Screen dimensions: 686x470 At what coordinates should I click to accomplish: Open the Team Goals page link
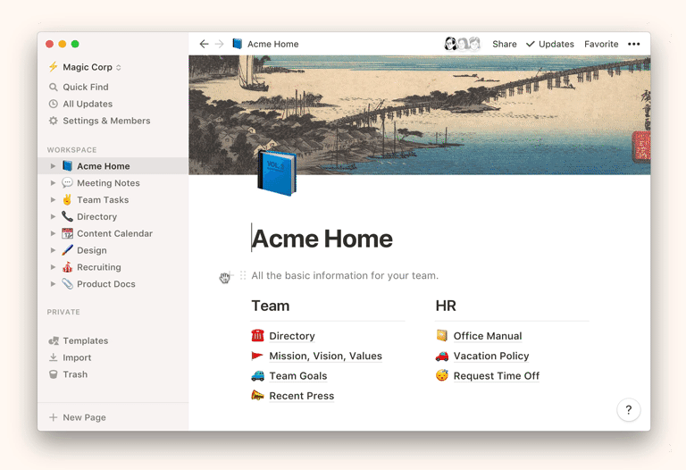click(297, 376)
